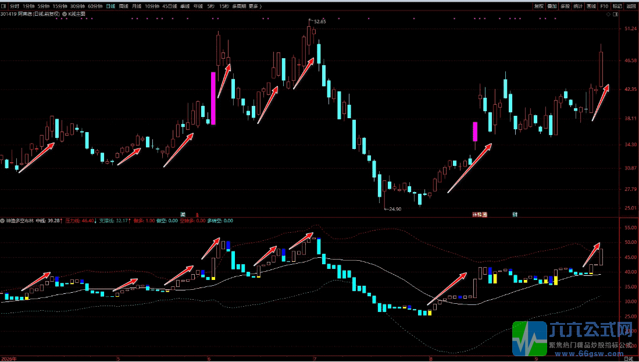The height and width of the screenshot is (362, 639).
Task: Click the panel layout icon at top-left
Action: (x=3, y=6)
